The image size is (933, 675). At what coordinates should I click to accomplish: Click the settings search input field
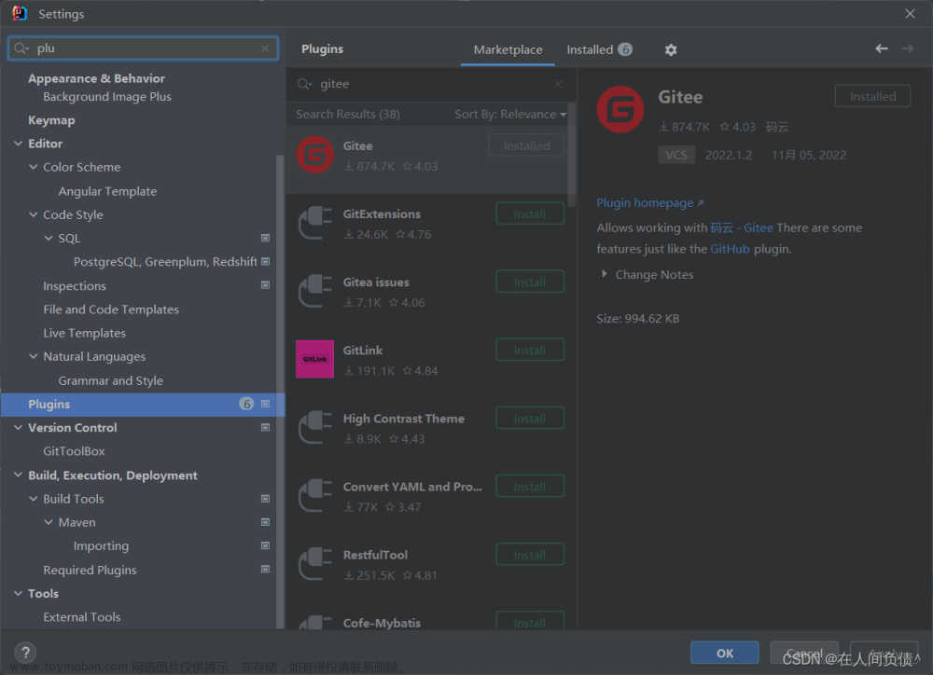pyautogui.click(x=143, y=48)
